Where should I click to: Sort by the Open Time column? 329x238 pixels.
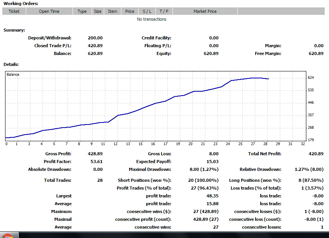(x=49, y=11)
